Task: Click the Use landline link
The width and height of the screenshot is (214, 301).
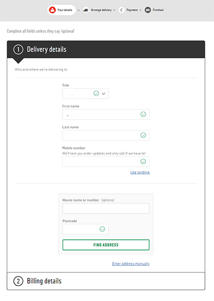Action: 140,172
